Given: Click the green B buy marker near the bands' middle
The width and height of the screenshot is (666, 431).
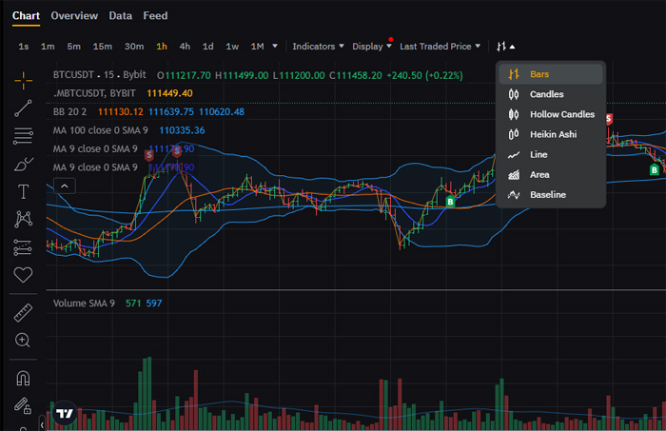Looking at the screenshot, I should coord(450,202).
